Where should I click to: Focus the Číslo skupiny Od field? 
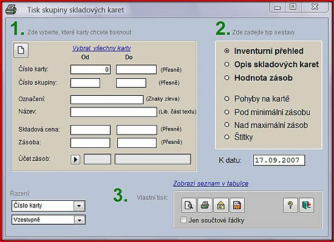click(x=85, y=83)
